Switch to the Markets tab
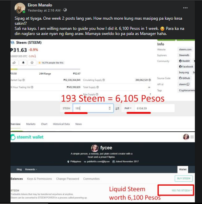Screen dimensions: 202x204 point(31,124)
